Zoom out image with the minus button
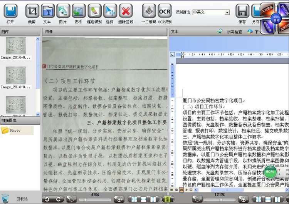This screenshot has height=204, width=289. coord(71,199)
